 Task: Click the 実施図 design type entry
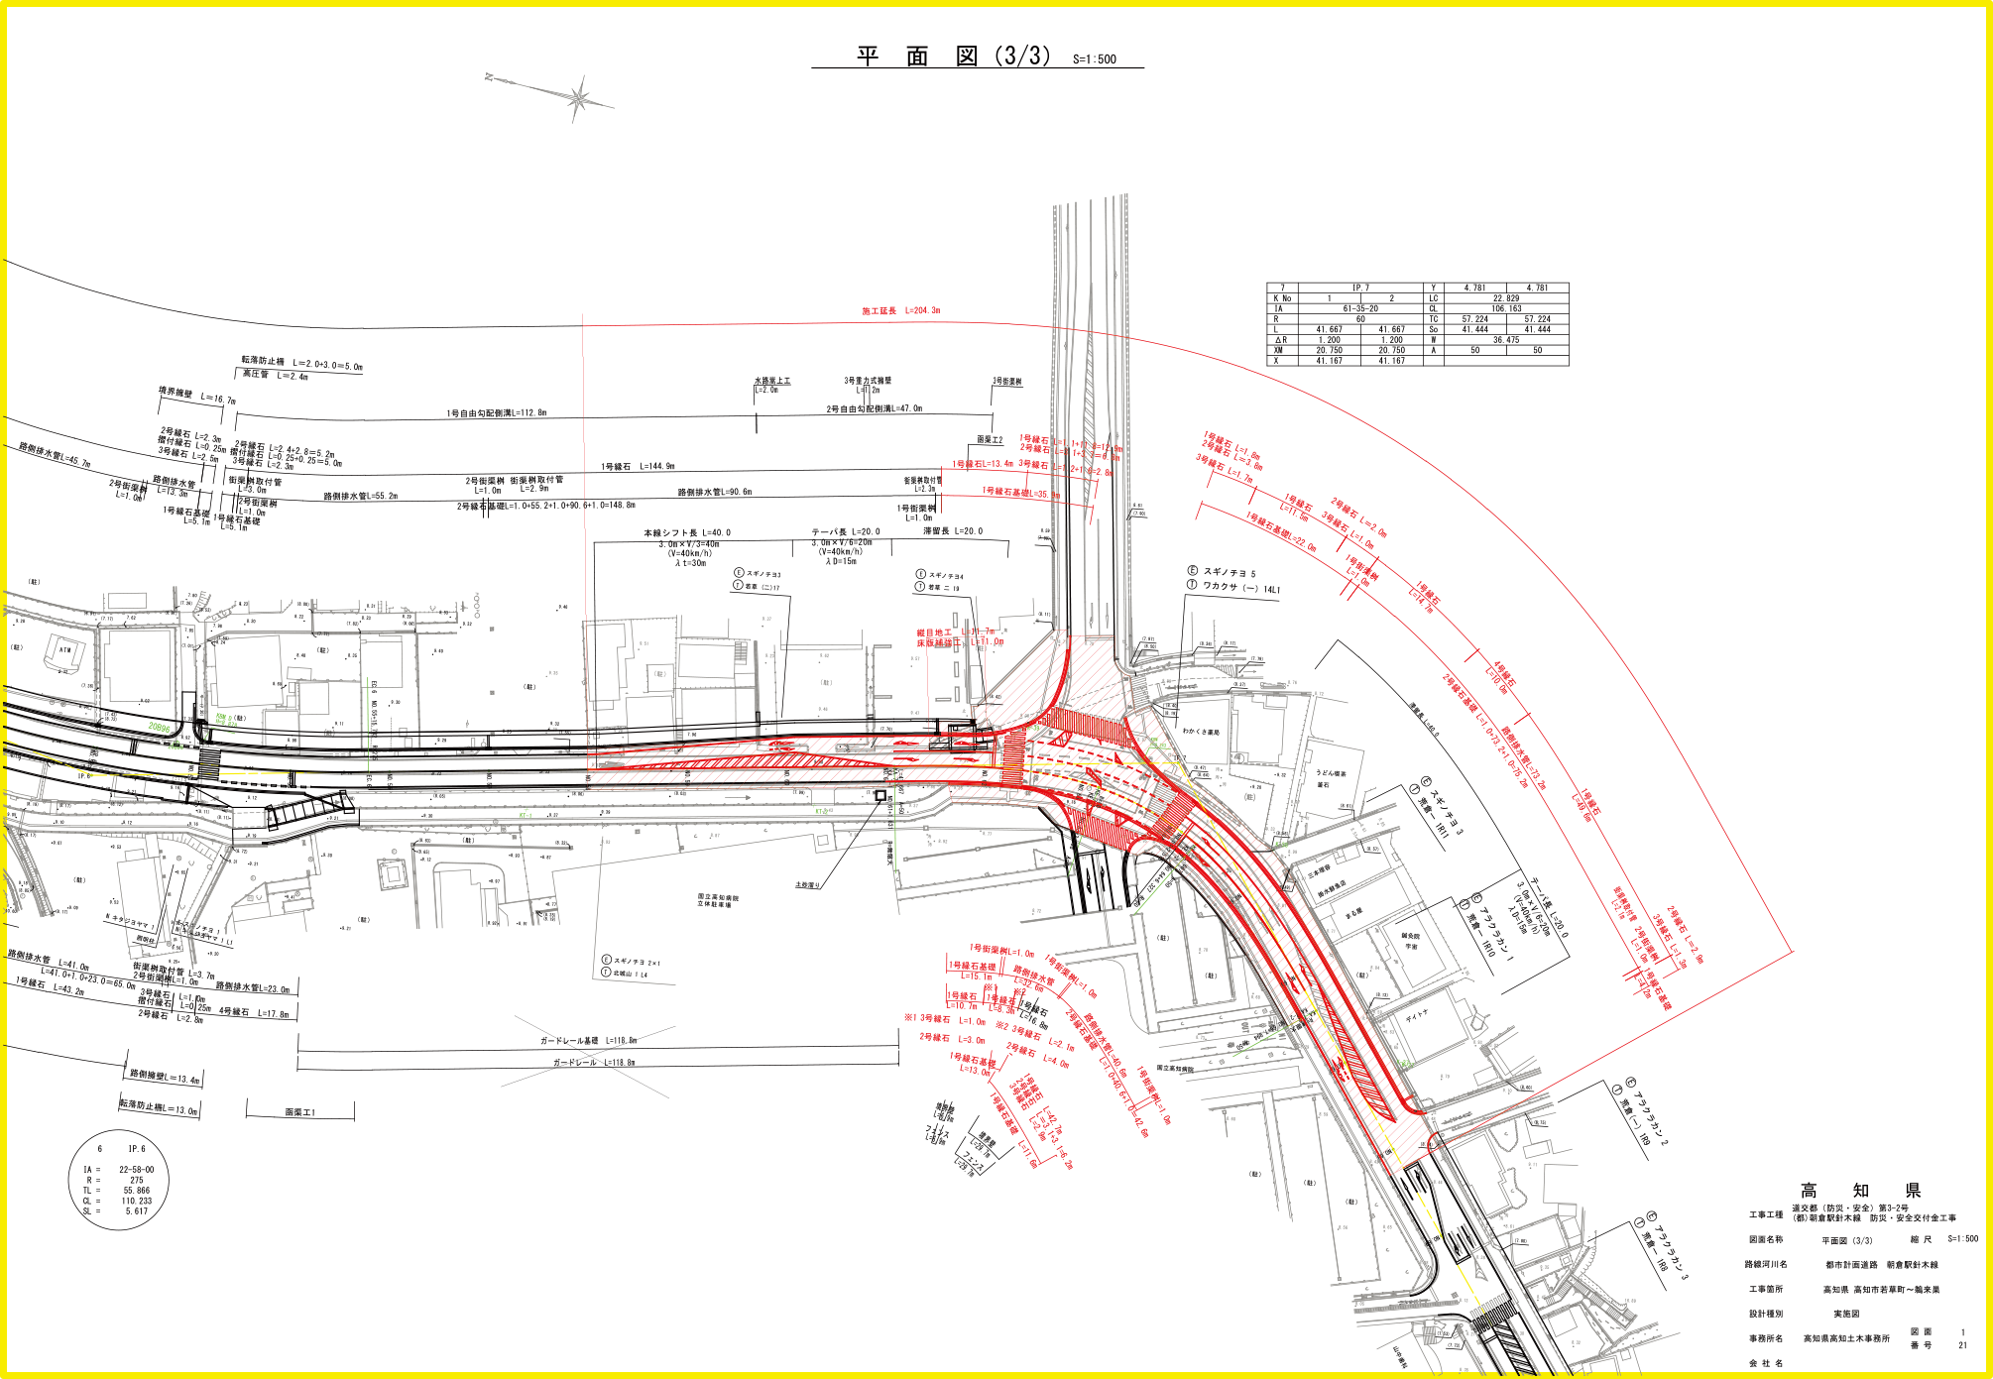pyautogui.click(x=1846, y=1314)
